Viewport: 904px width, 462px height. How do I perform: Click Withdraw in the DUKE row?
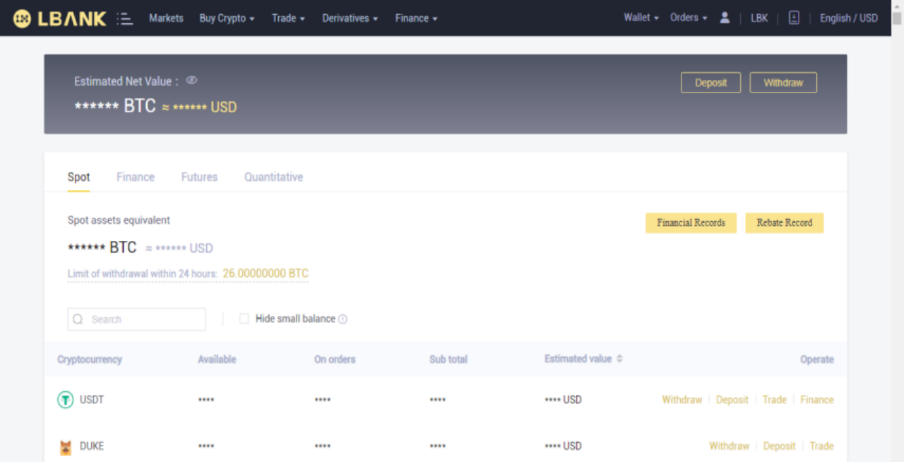pos(730,446)
